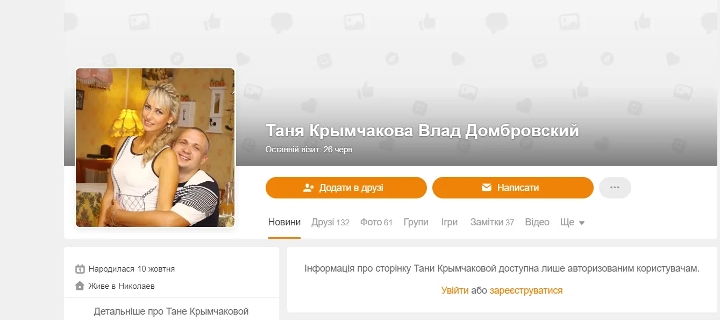Select the Ігри tab

tap(450, 222)
